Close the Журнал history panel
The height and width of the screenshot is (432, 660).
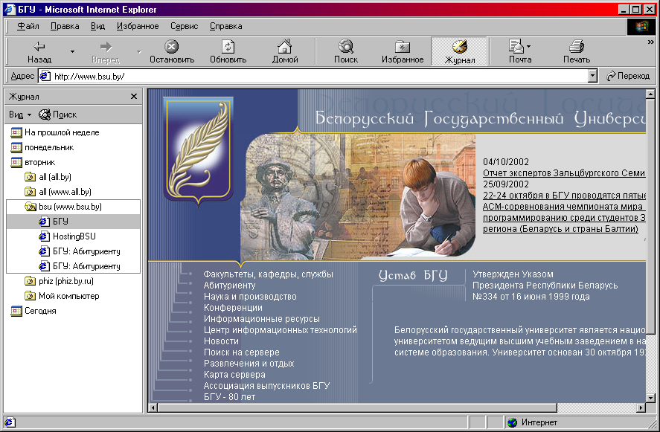pyautogui.click(x=134, y=97)
